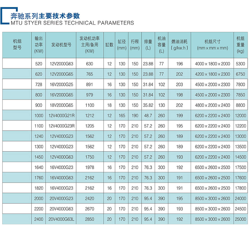Click engine power value 1978
251x227 pixels.
(90, 167)
